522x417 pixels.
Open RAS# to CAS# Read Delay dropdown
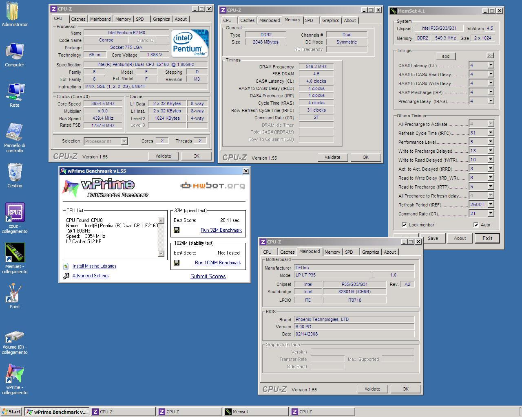click(491, 74)
